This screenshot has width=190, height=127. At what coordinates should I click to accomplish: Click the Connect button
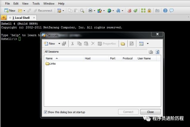coord(128,112)
